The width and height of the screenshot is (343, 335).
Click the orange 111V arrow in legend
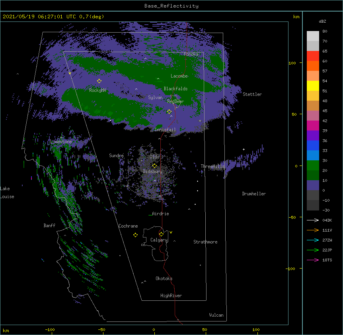tap(313, 230)
